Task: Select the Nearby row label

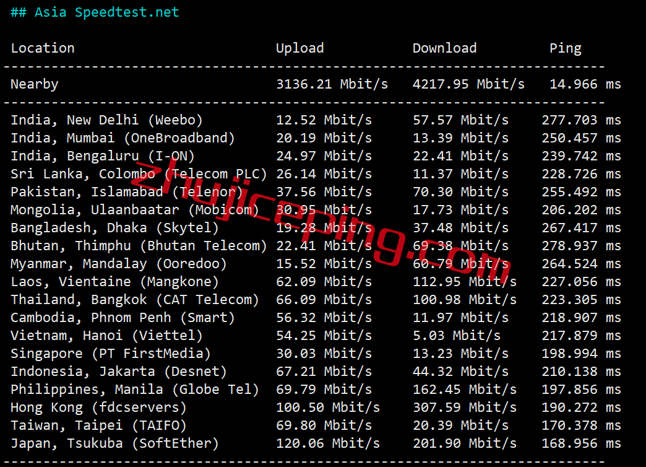Action: [35, 84]
